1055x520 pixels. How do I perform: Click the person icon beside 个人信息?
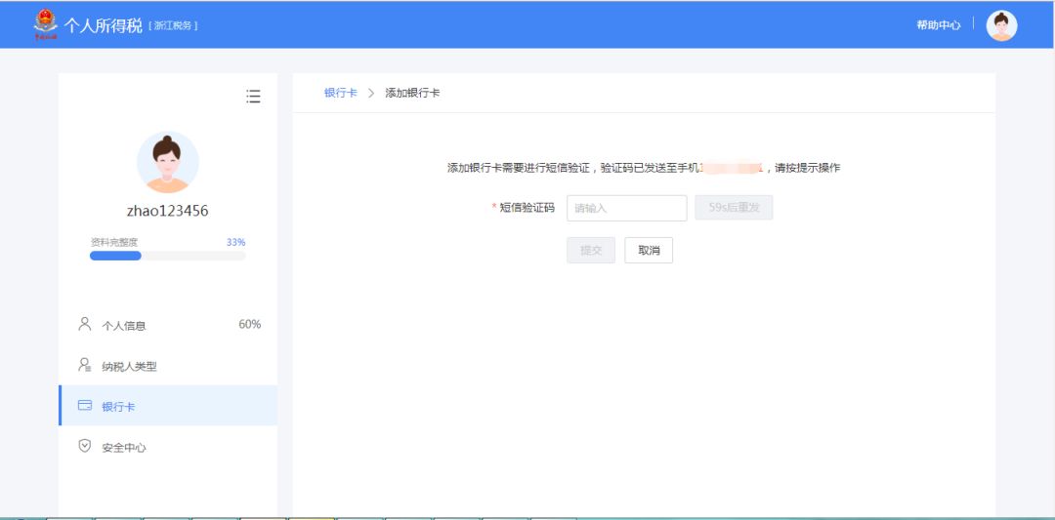click(84, 324)
